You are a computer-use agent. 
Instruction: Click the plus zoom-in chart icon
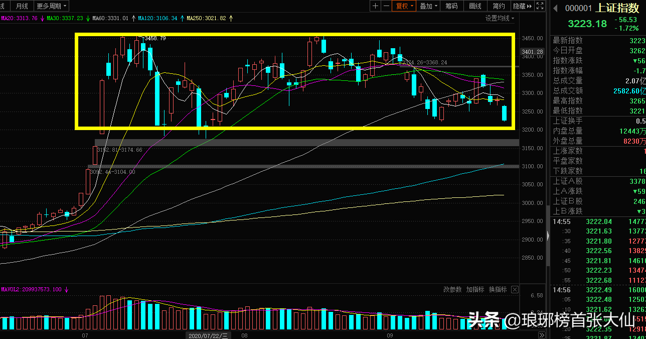(376, 6)
